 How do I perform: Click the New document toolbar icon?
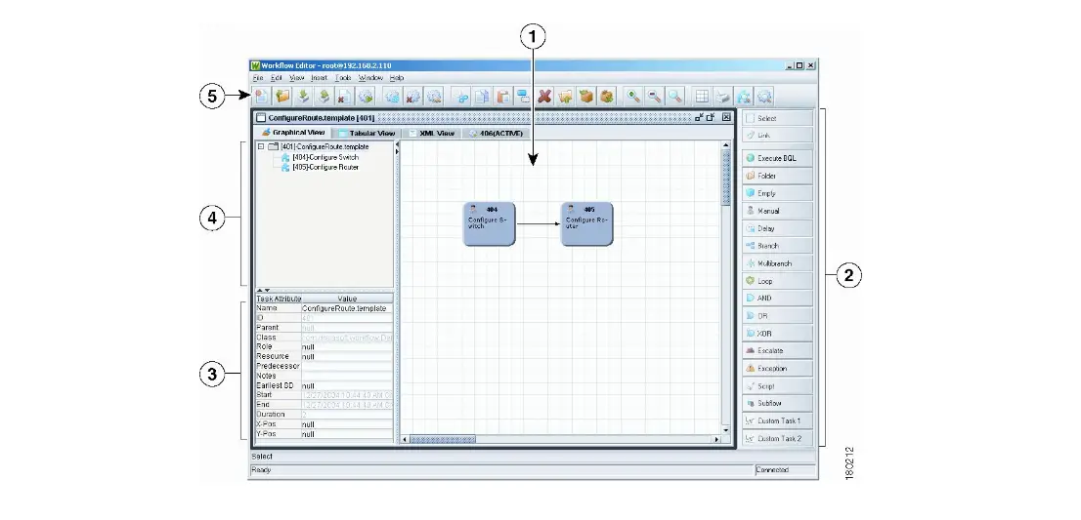point(261,97)
